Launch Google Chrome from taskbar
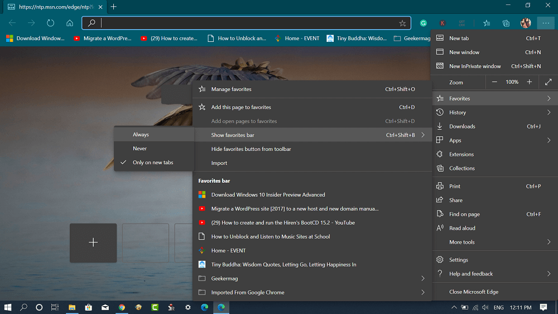Viewport: 558px width, 314px height. pos(122,307)
